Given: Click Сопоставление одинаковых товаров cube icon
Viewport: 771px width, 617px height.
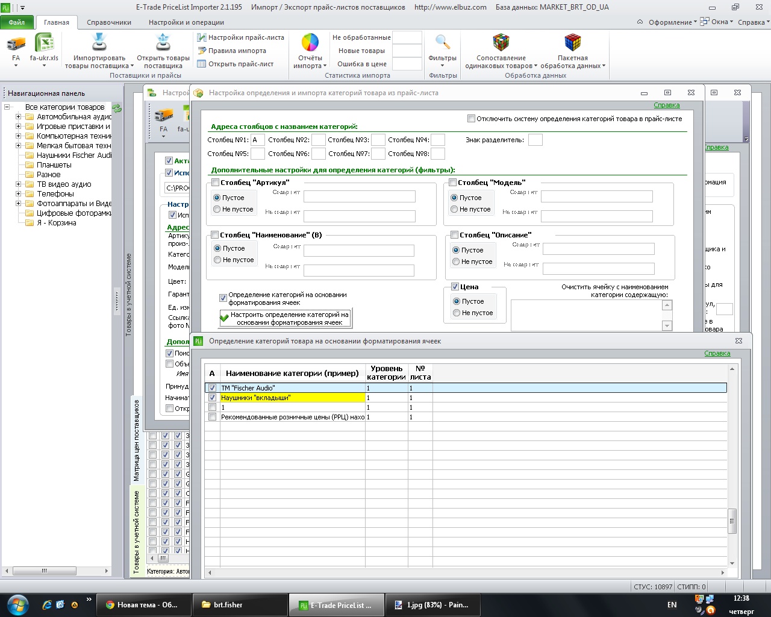Looking at the screenshot, I should 501,42.
